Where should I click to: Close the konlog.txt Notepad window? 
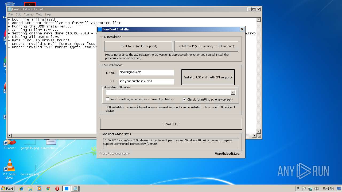click(258, 9)
